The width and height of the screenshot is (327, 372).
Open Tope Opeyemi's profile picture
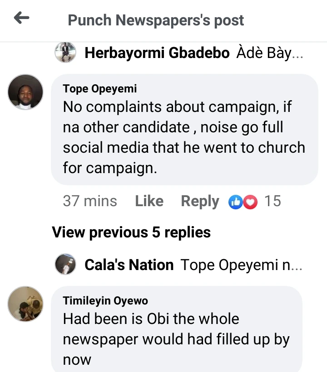click(26, 92)
